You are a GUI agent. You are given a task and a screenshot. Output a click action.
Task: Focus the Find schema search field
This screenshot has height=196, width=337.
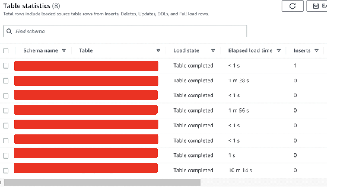(x=128, y=31)
